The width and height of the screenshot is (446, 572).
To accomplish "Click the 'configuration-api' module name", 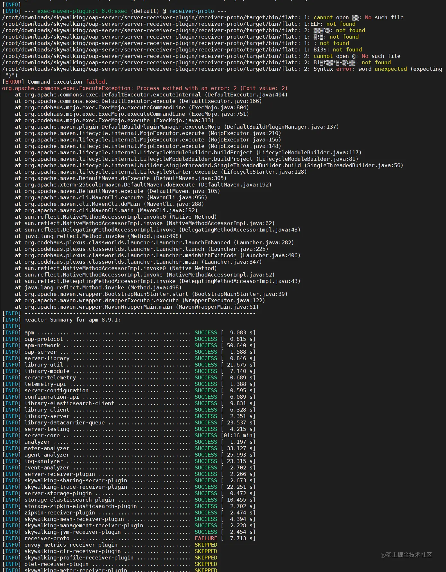I will pyautogui.click(x=52, y=397).
